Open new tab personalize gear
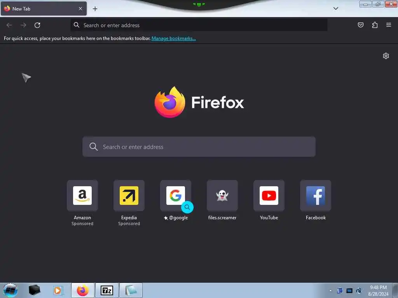 click(x=386, y=56)
